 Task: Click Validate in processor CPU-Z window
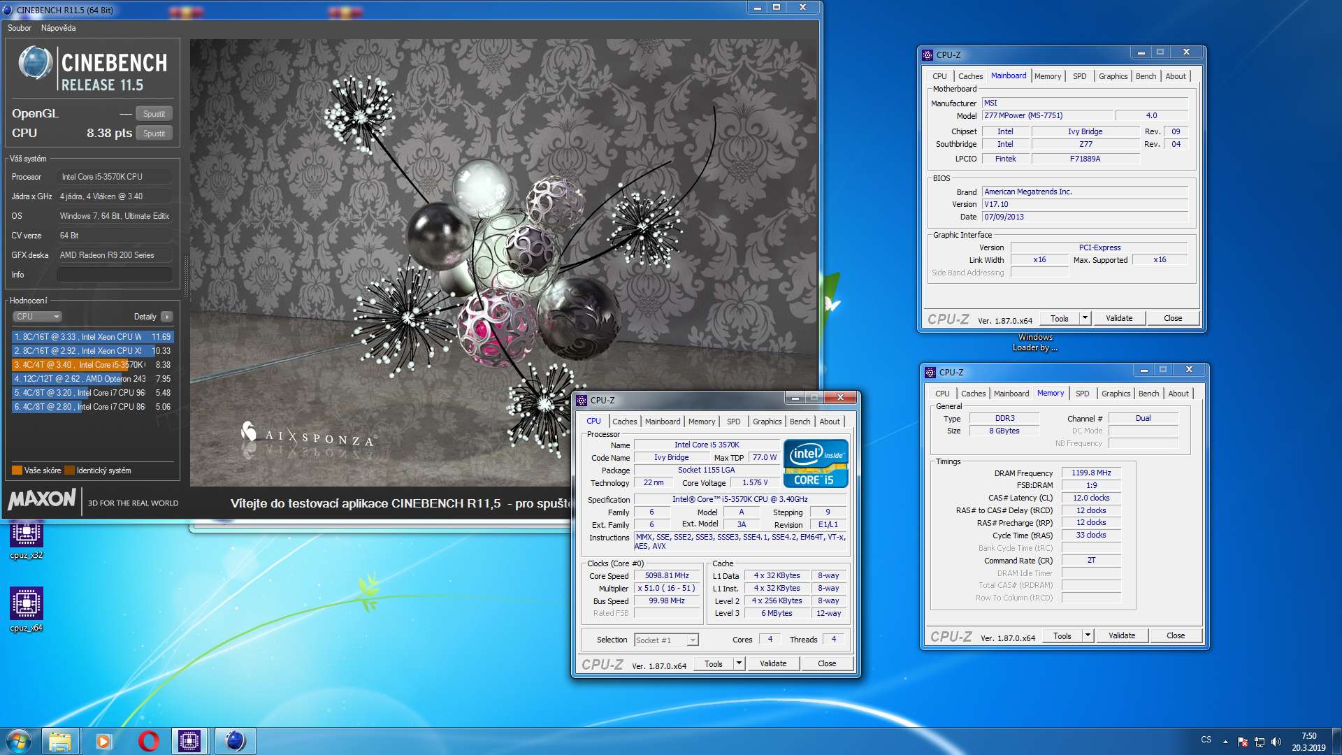(773, 663)
